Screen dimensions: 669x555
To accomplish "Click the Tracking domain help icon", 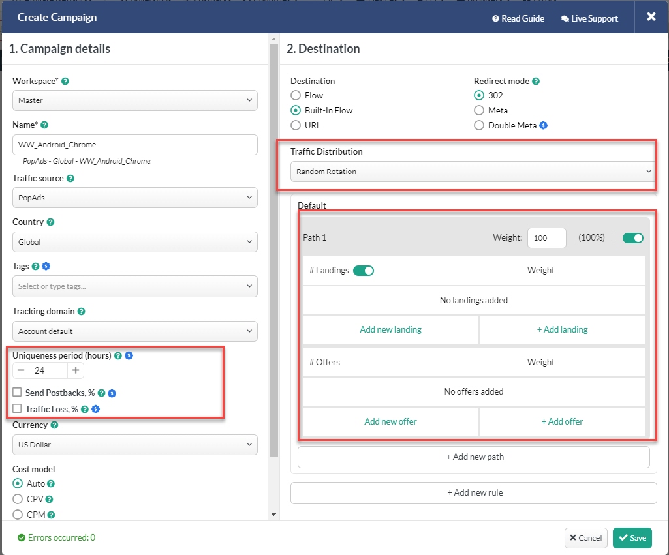I will 81,311.
